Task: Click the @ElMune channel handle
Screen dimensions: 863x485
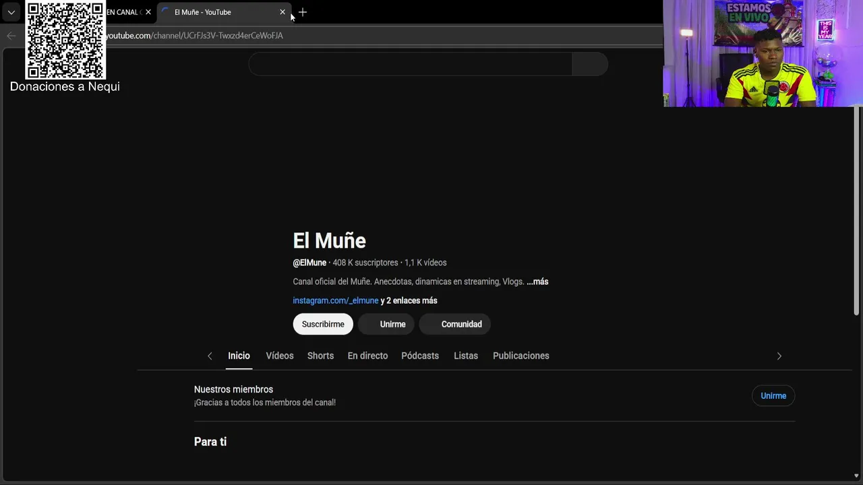Action: (309, 263)
